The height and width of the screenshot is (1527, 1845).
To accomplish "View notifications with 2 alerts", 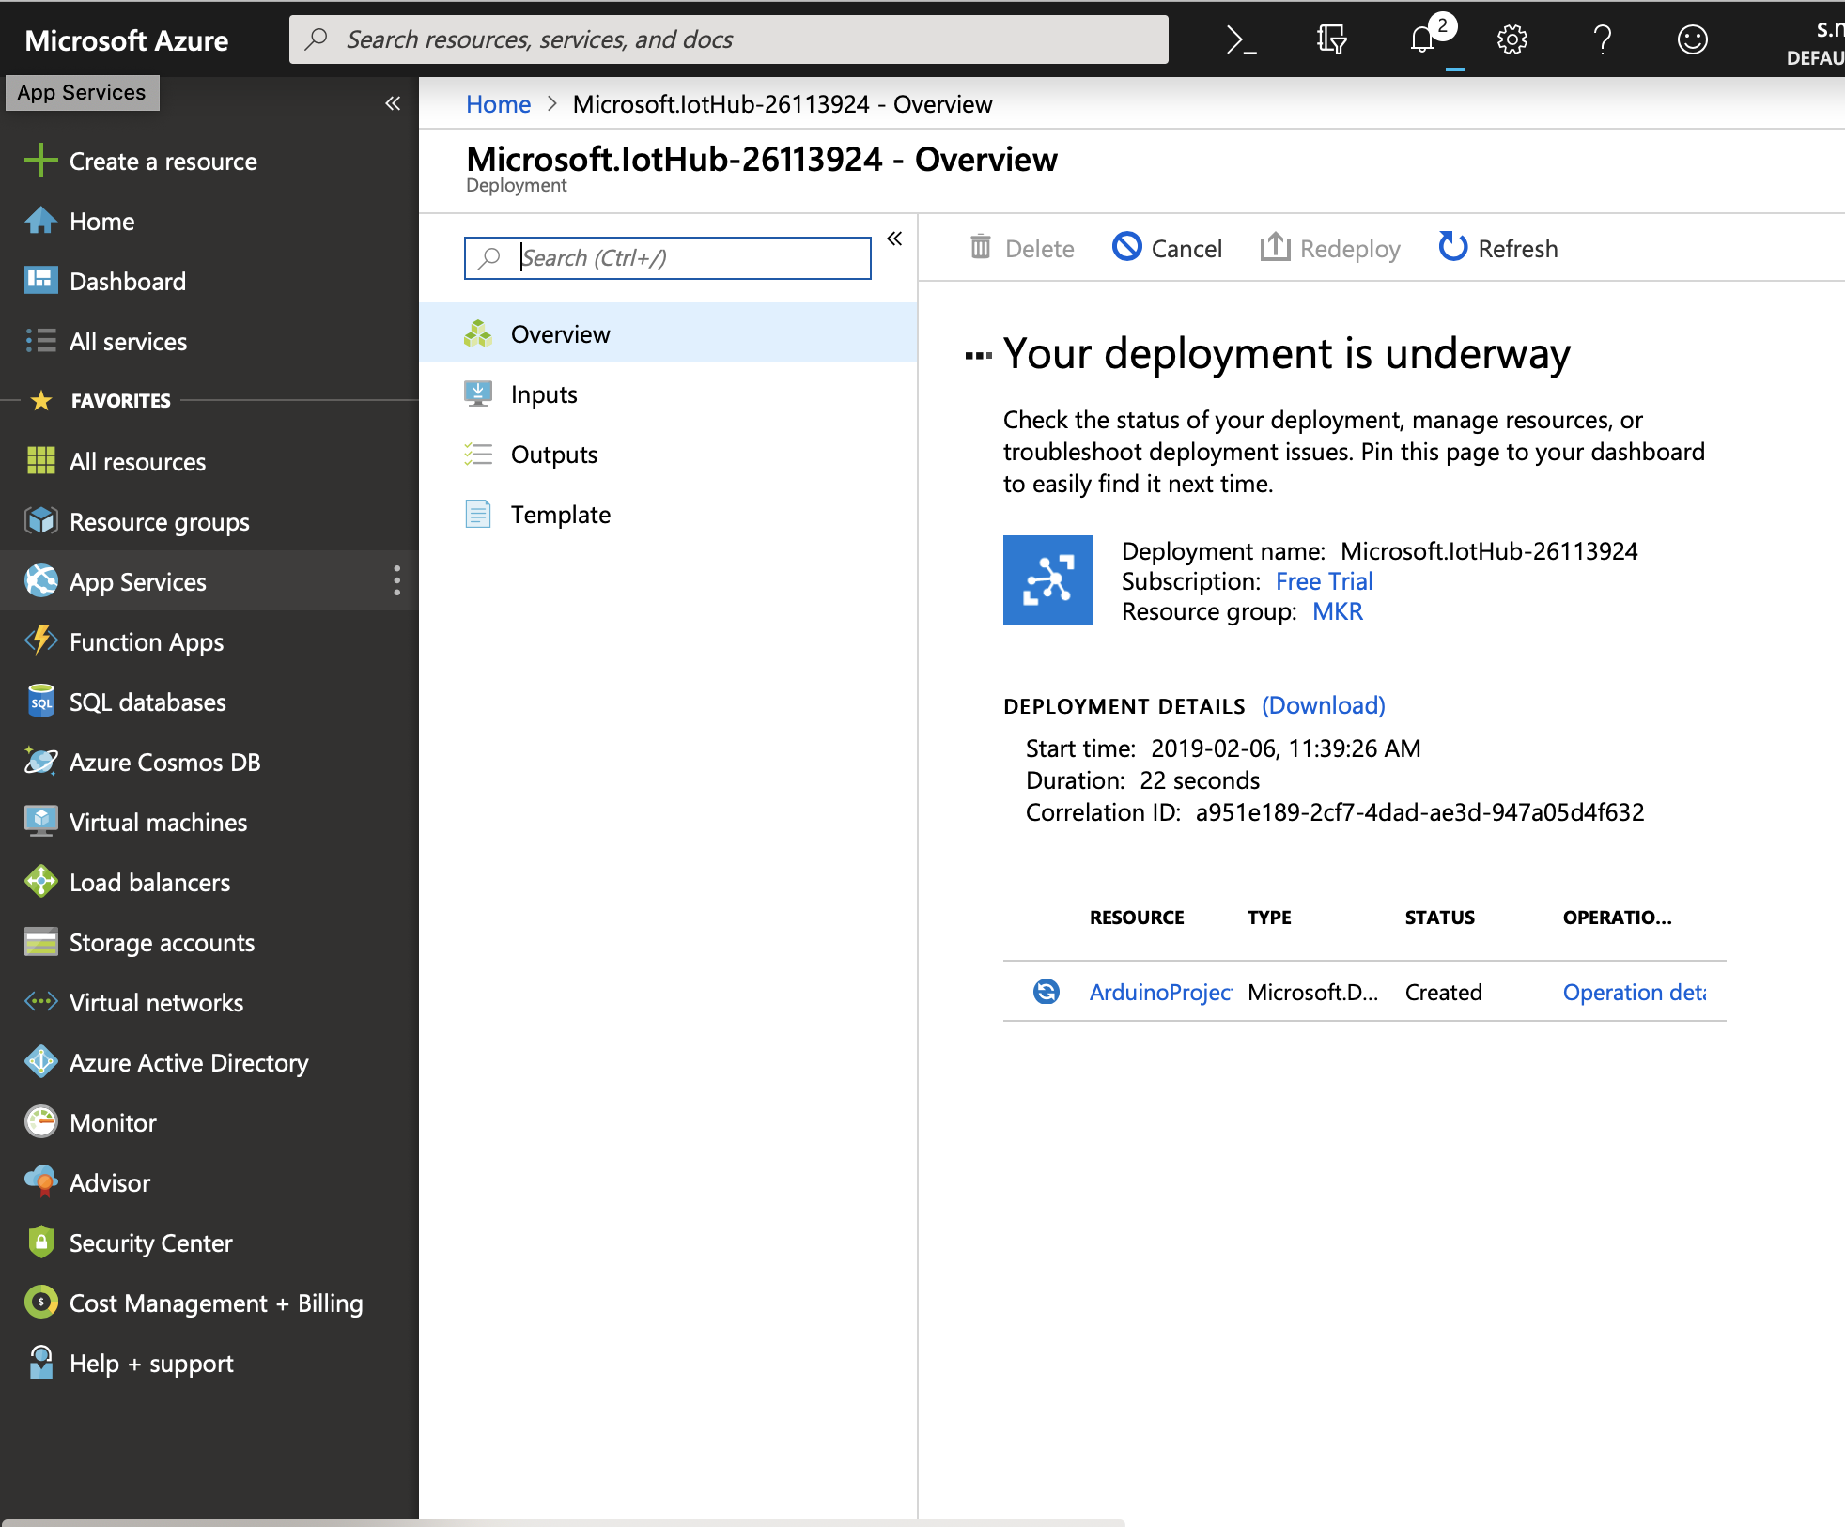I will point(1420,39).
